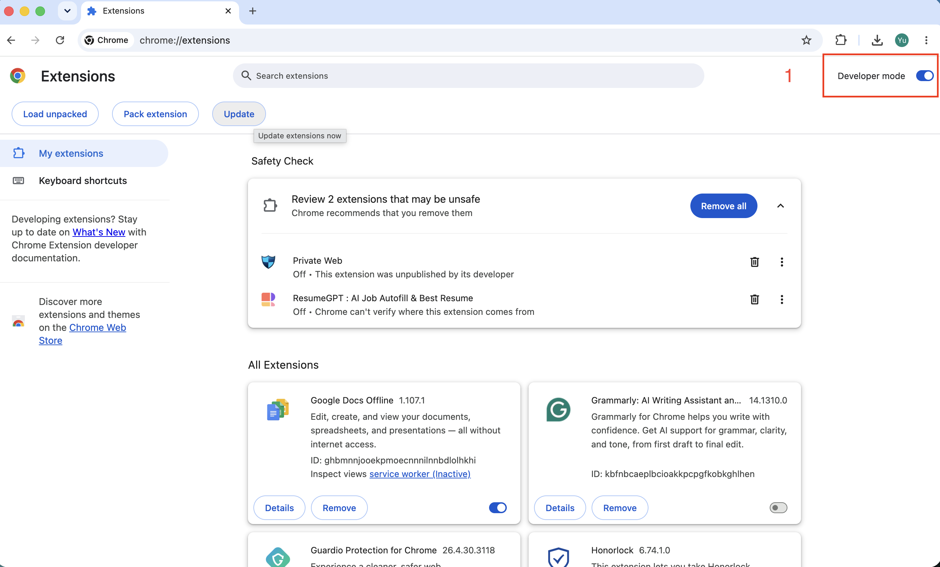Collapse the Safety Check review panel
The image size is (940, 567).
pyautogui.click(x=781, y=206)
